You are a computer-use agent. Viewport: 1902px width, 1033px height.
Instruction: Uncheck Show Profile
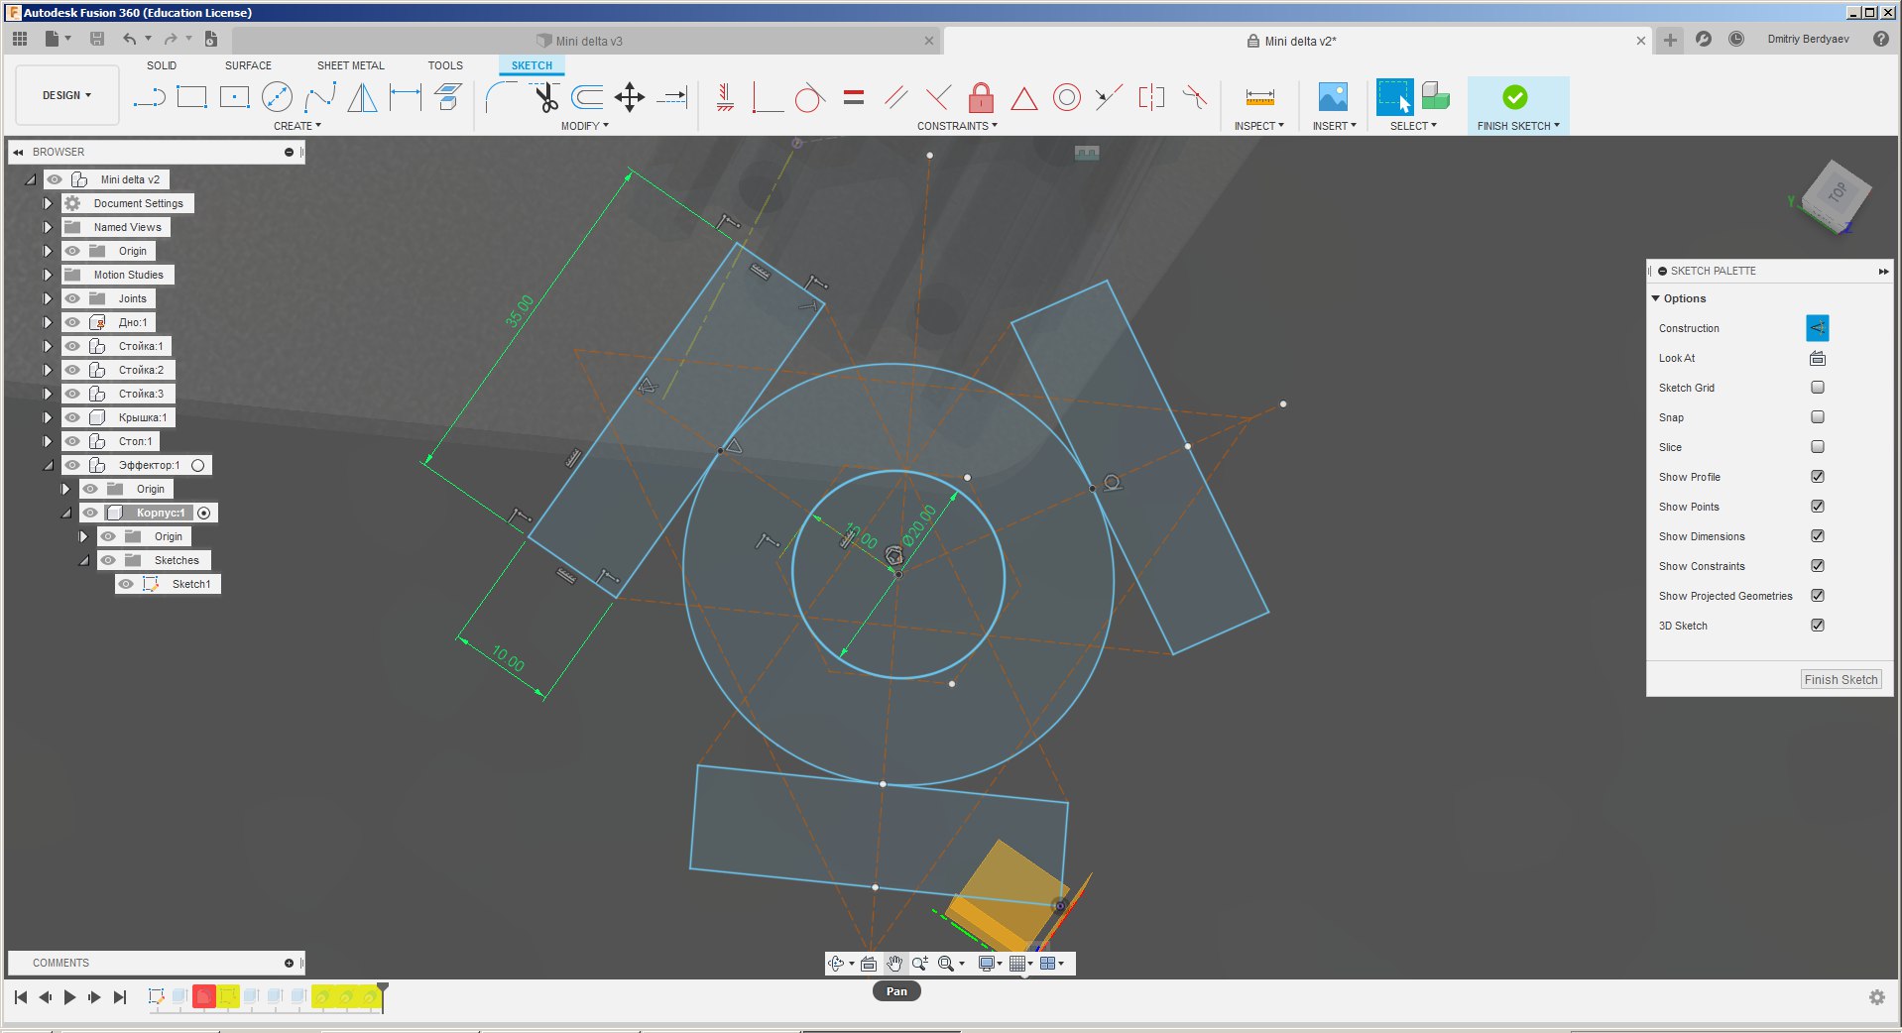point(1817,477)
